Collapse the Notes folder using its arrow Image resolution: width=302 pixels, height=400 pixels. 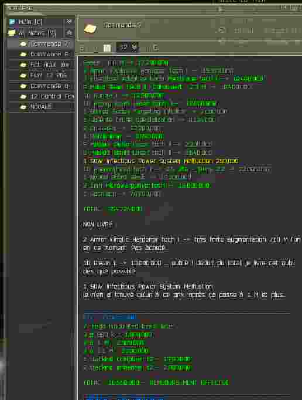69,33
